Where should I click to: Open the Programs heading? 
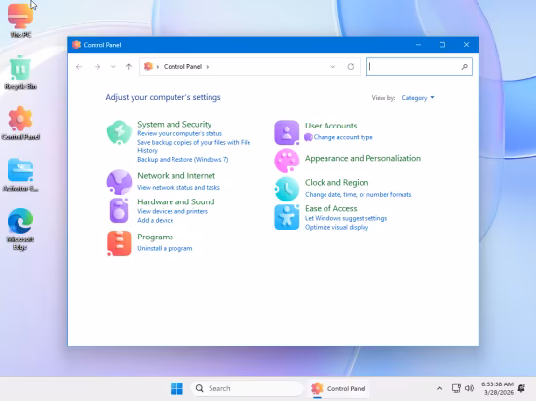(155, 237)
